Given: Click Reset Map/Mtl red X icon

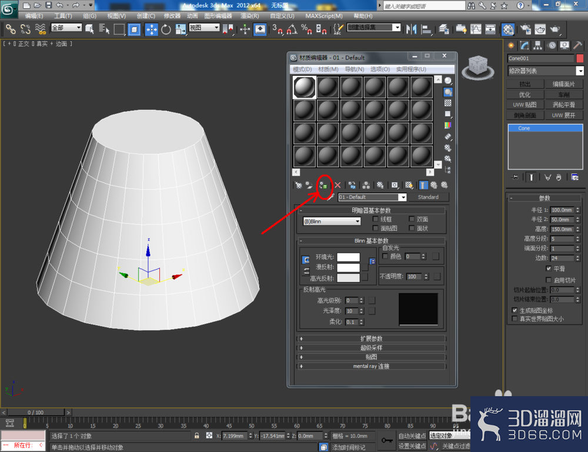Looking at the screenshot, I should [338, 185].
